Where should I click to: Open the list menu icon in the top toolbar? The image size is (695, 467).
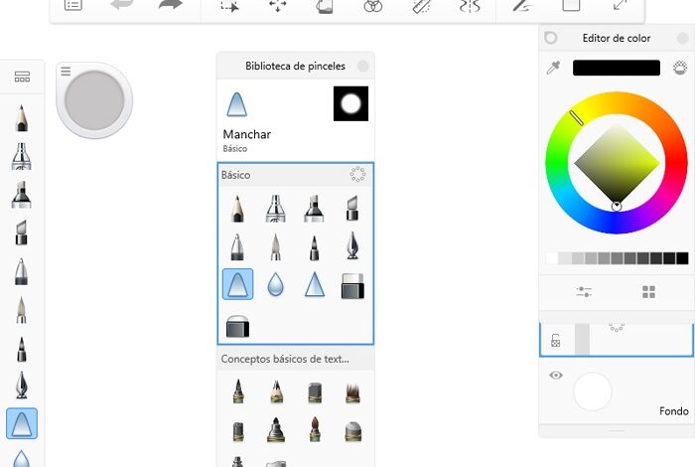73,5
